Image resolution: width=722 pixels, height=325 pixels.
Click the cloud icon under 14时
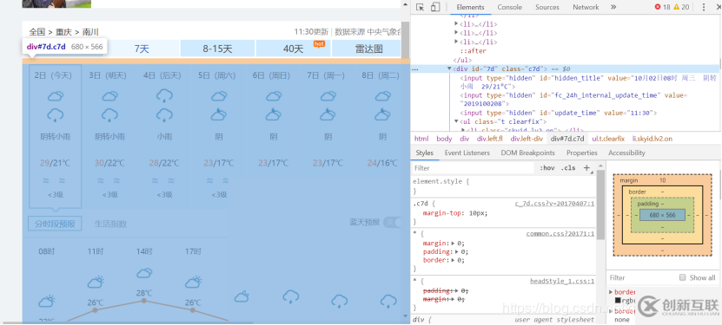pyautogui.click(x=144, y=273)
